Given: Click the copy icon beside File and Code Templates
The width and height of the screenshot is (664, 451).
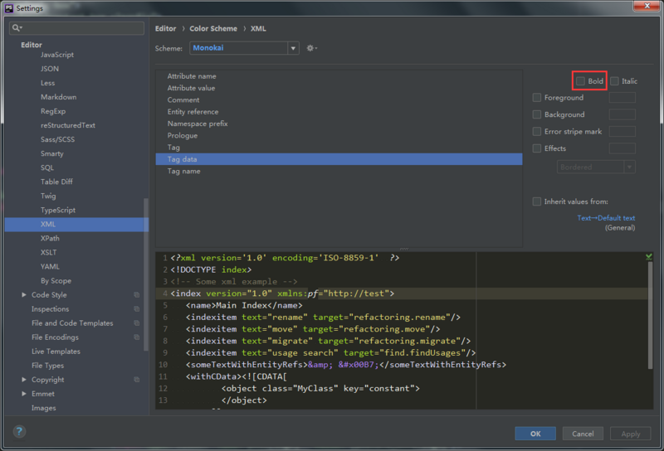Looking at the screenshot, I should [x=137, y=323].
